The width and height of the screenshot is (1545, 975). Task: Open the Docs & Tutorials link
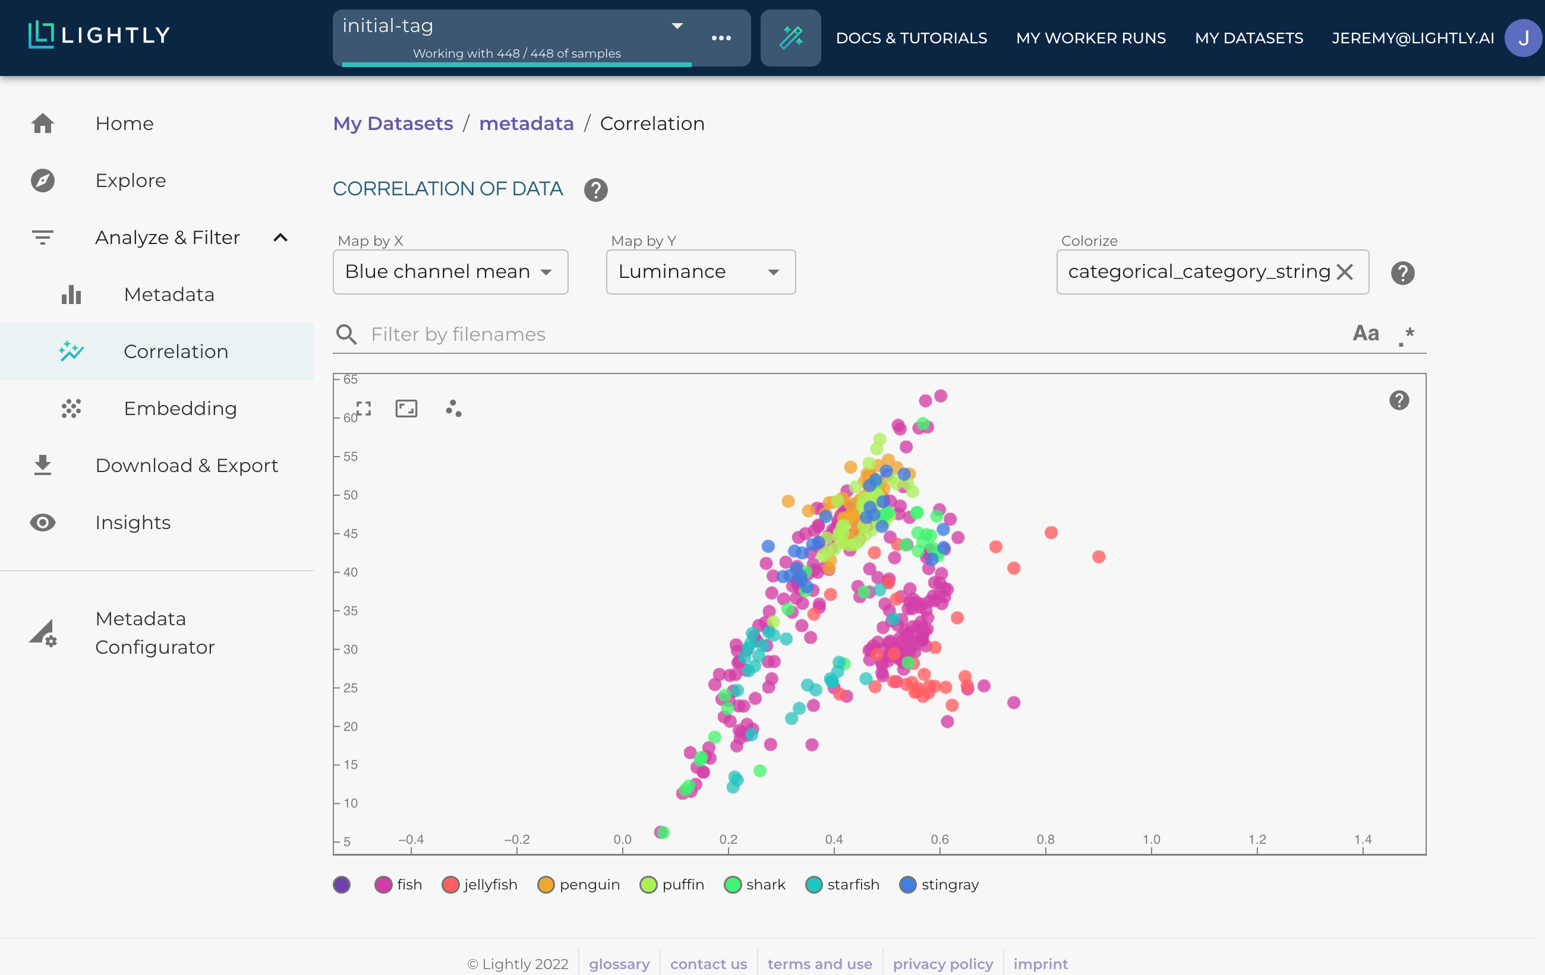click(910, 38)
